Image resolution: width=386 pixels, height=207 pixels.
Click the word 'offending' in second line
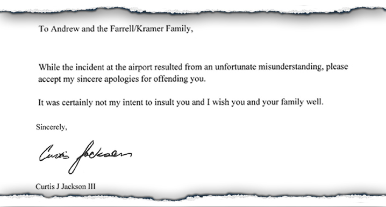[170, 79]
